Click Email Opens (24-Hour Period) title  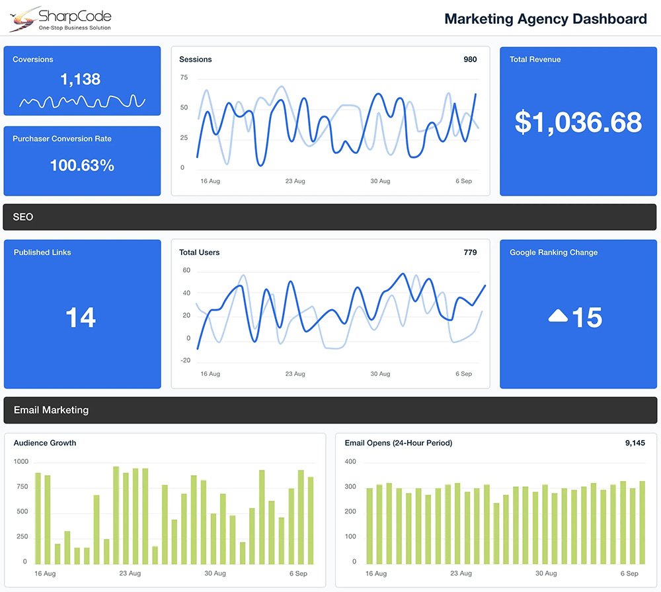[398, 443]
